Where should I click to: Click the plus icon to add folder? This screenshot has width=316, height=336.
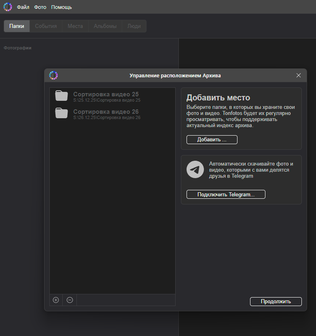pos(56,300)
